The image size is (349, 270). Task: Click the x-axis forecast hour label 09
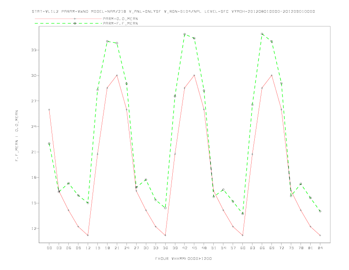[78, 248]
